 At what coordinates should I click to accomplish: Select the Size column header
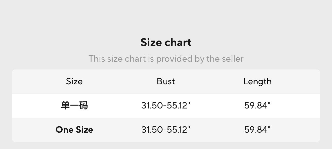[74, 81]
